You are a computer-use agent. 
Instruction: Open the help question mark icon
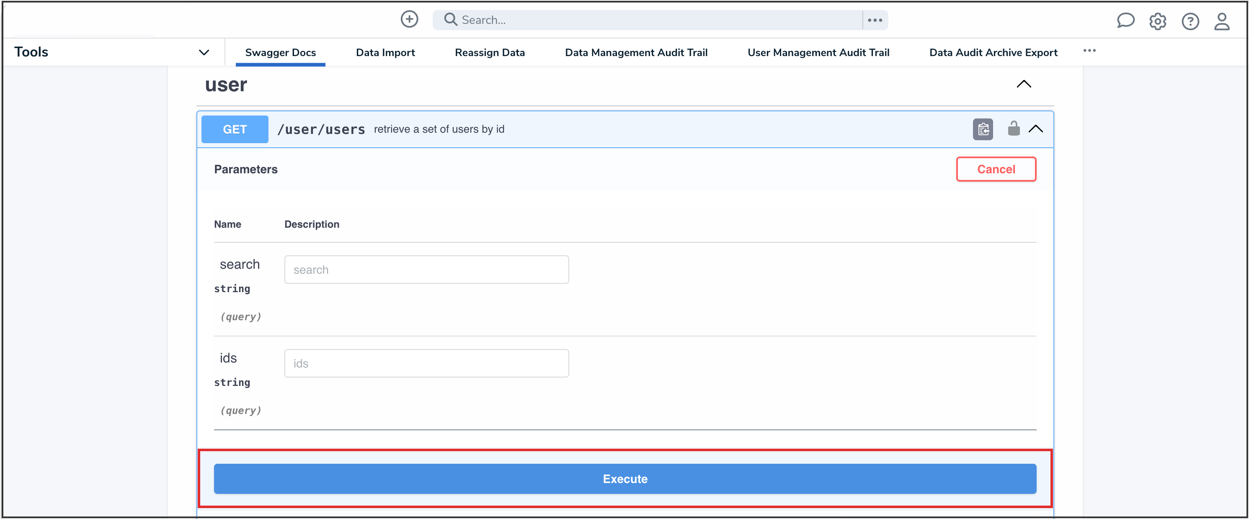point(1190,21)
